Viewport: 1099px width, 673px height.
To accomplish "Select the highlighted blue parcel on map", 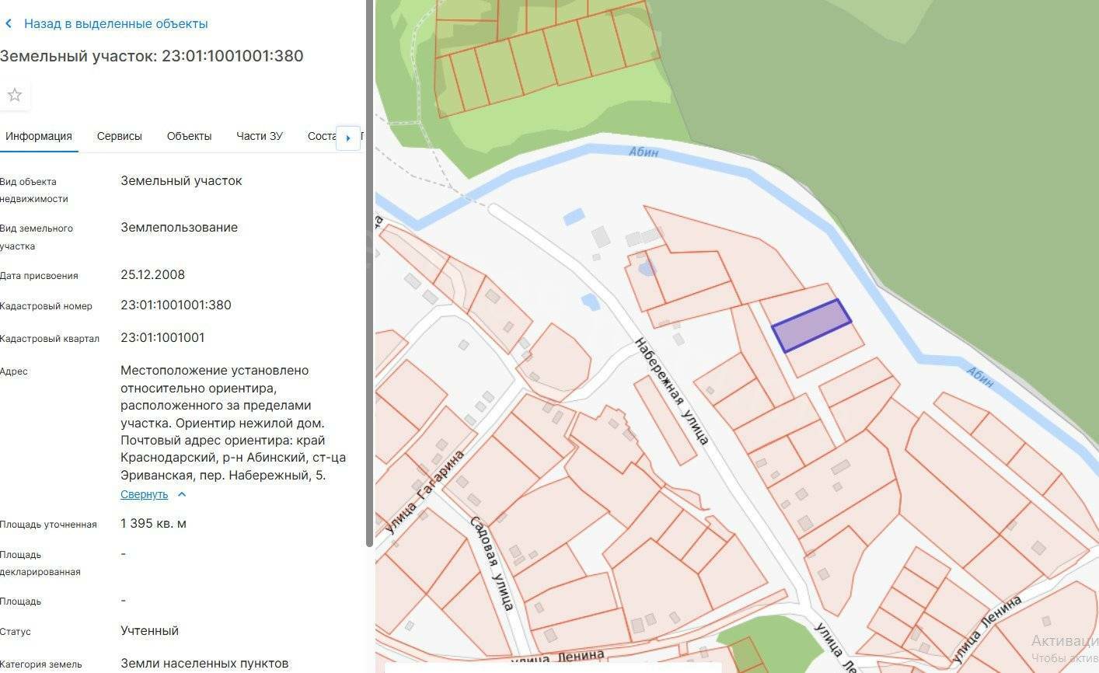I will point(811,326).
